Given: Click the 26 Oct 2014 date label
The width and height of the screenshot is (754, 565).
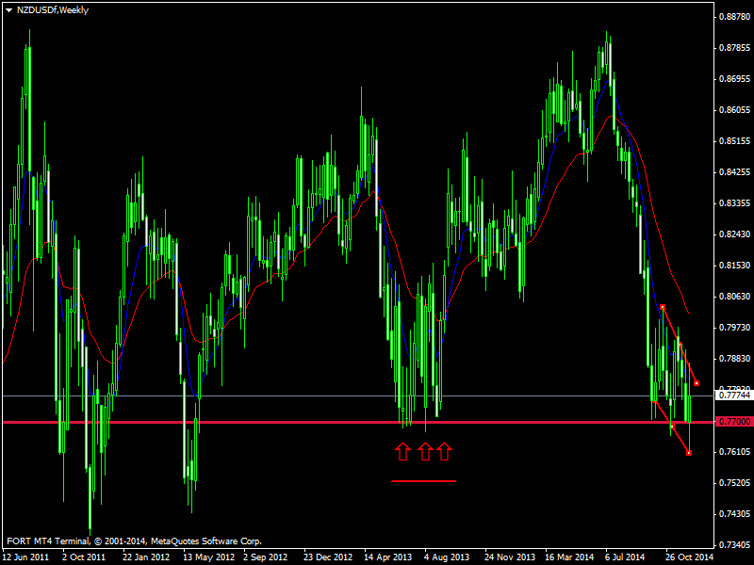Looking at the screenshot, I should [690, 557].
